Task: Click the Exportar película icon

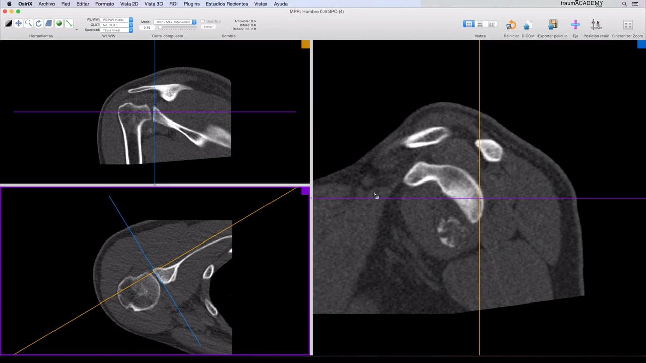Action: click(553, 25)
